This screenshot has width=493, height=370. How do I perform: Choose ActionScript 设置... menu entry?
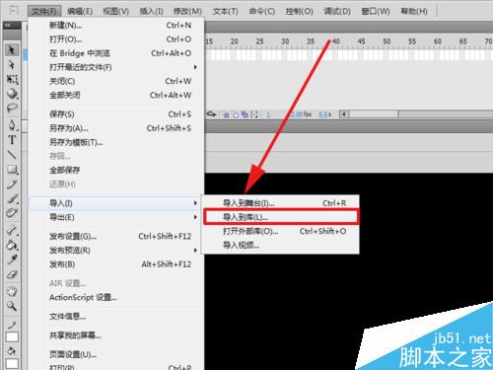[116, 297]
